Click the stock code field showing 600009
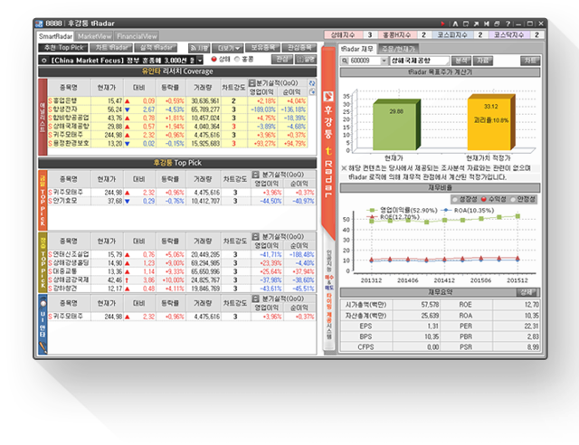This screenshot has width=579, height=445. 365,61
